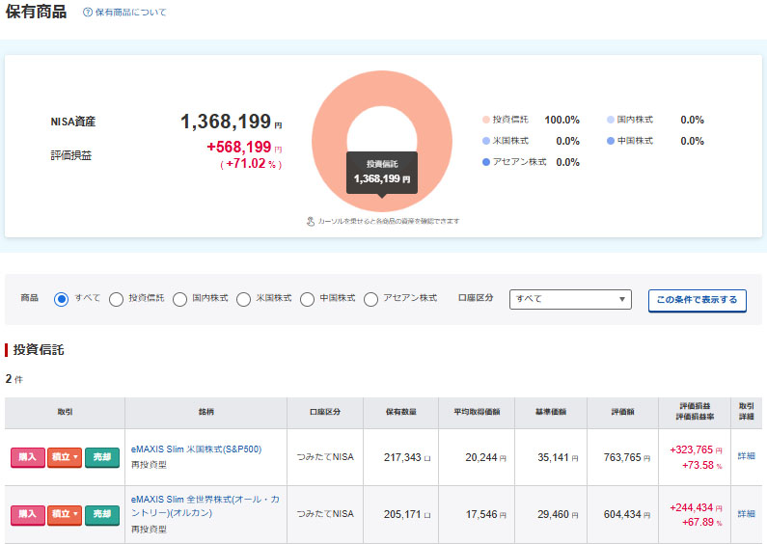
Task: Click the 国内株式 legend dot
Action: 610,121
